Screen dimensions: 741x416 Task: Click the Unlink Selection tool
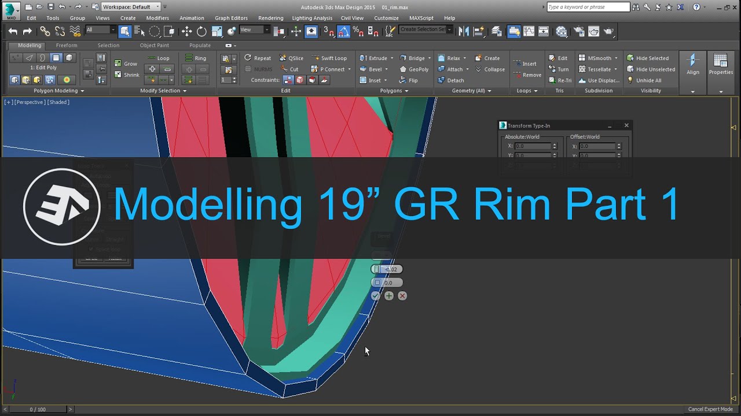60,31
